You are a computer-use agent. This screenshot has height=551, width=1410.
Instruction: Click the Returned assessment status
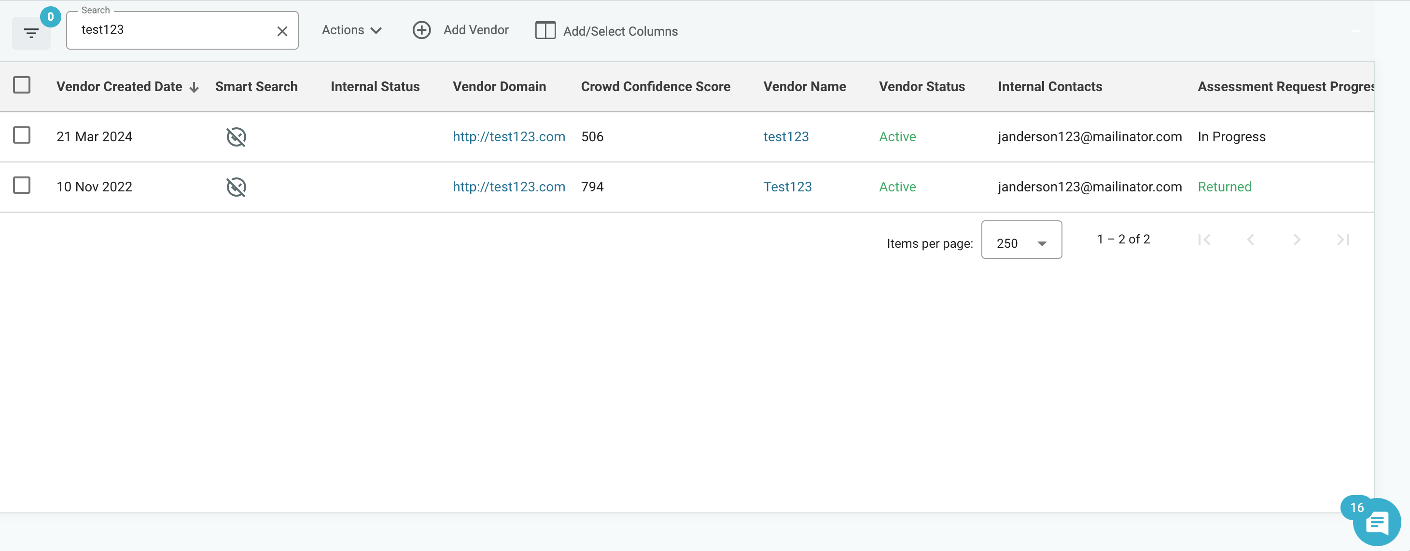pos(1225,187)
